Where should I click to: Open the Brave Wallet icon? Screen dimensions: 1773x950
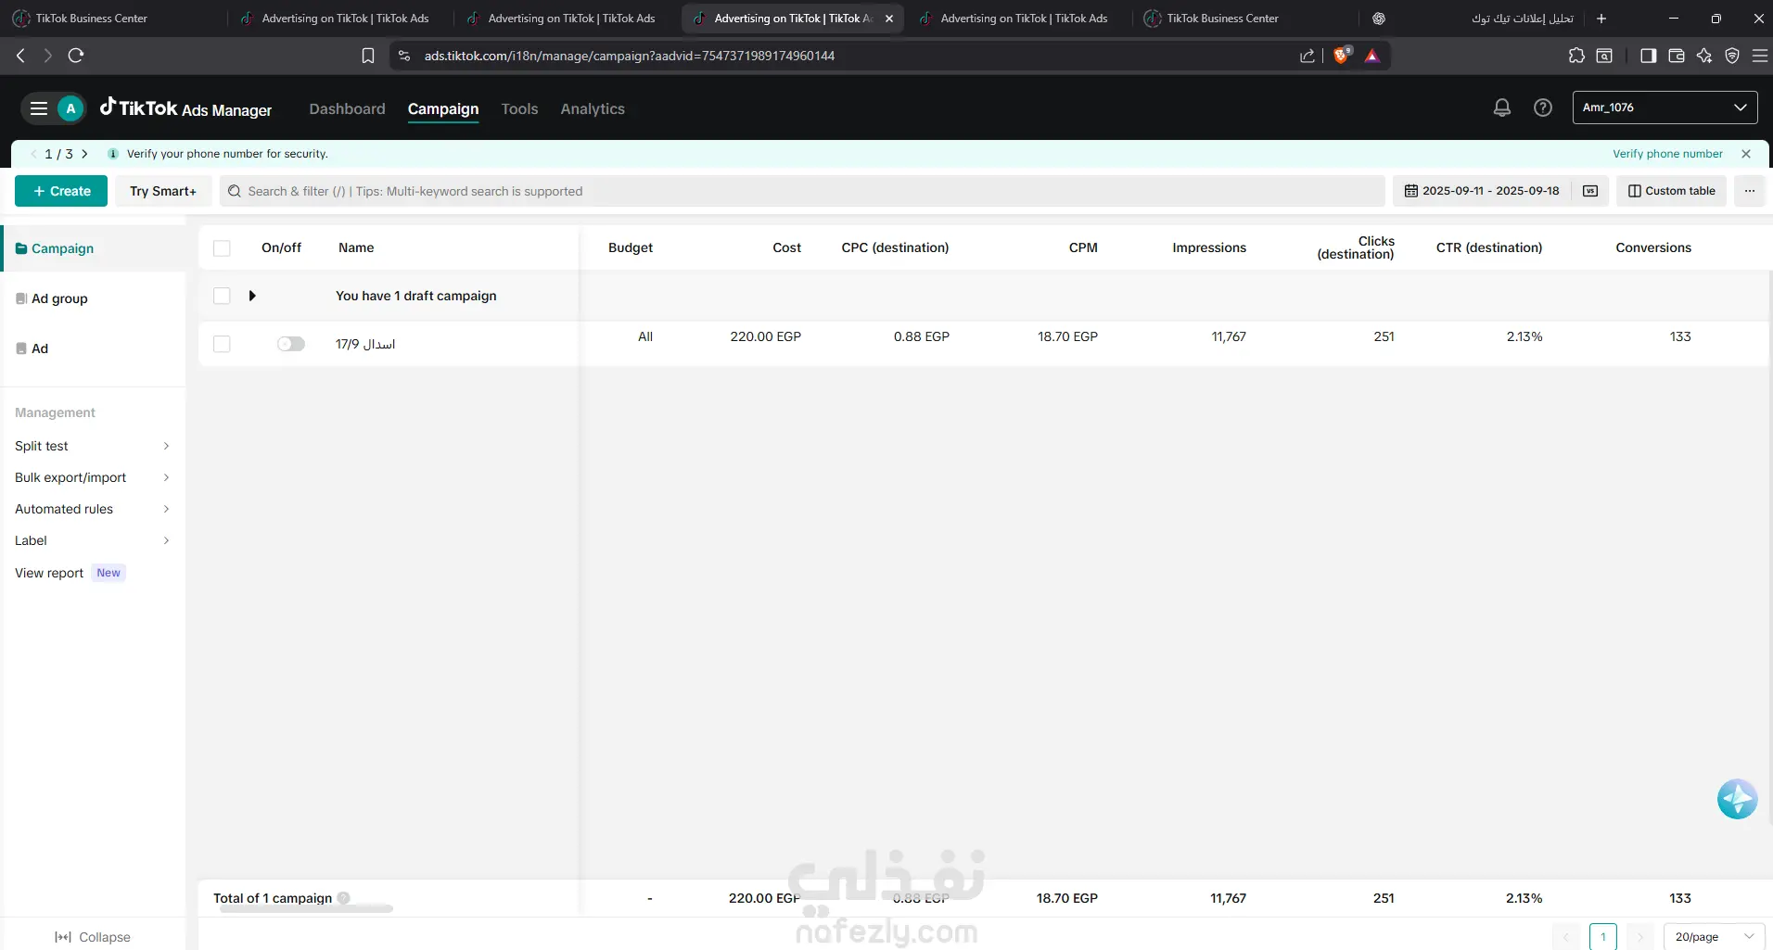(x=1677, y=56)
